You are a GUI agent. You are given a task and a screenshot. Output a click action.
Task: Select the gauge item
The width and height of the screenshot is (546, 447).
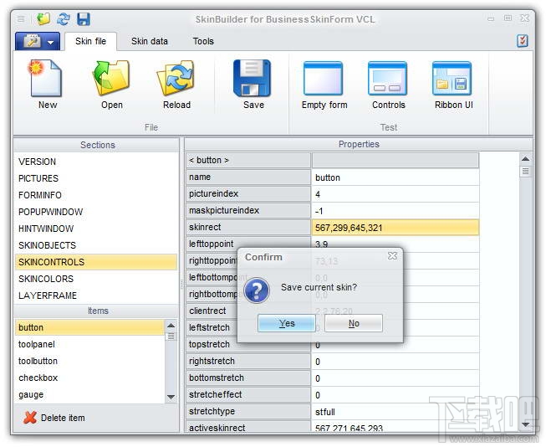(89, 395)
